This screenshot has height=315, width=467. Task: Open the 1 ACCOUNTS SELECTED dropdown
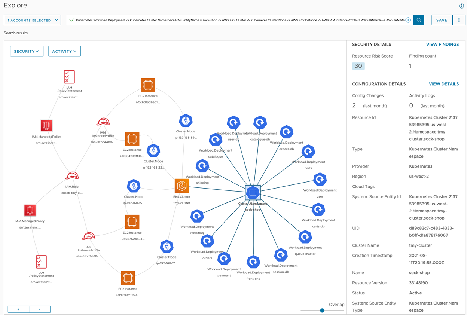[x=32, y=20]
